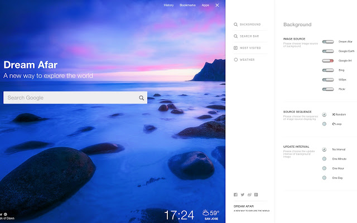
Task: Open the Bookmarks link
Action: pyautogui.click(x=187, y=5)
